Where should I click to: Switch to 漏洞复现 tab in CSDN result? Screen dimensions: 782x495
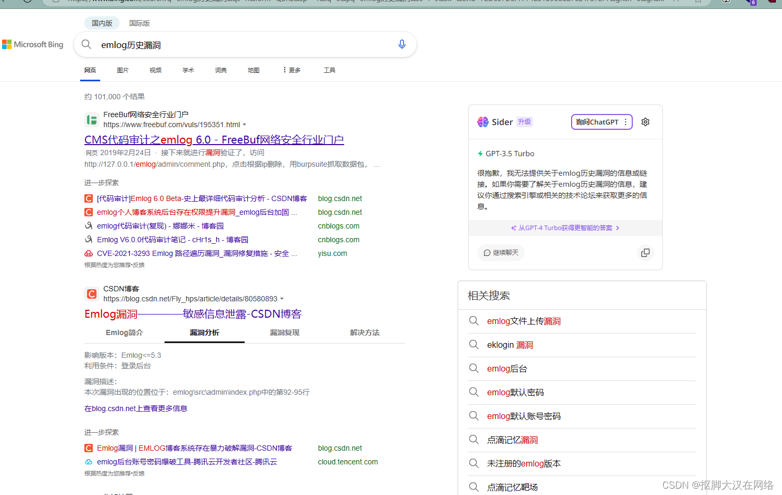[285, 332]
